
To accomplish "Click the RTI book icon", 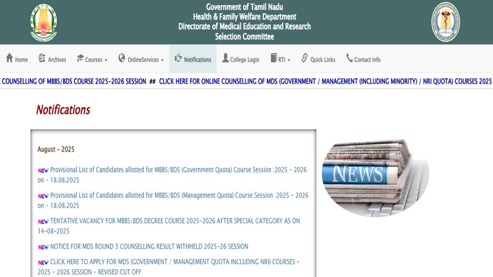I will tap(274, 58).
